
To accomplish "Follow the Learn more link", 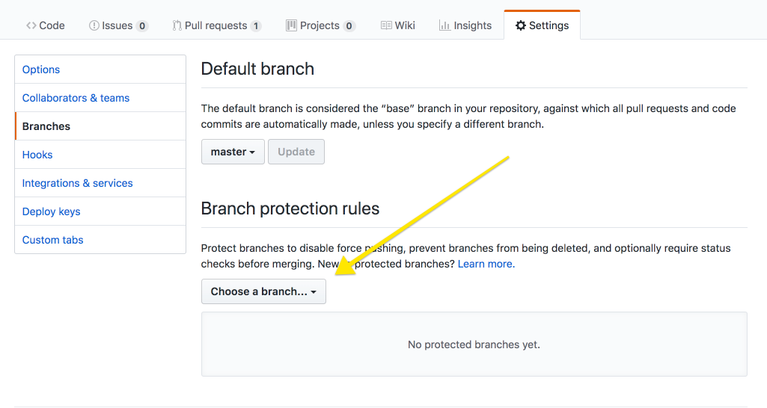I will pos(486,264).
